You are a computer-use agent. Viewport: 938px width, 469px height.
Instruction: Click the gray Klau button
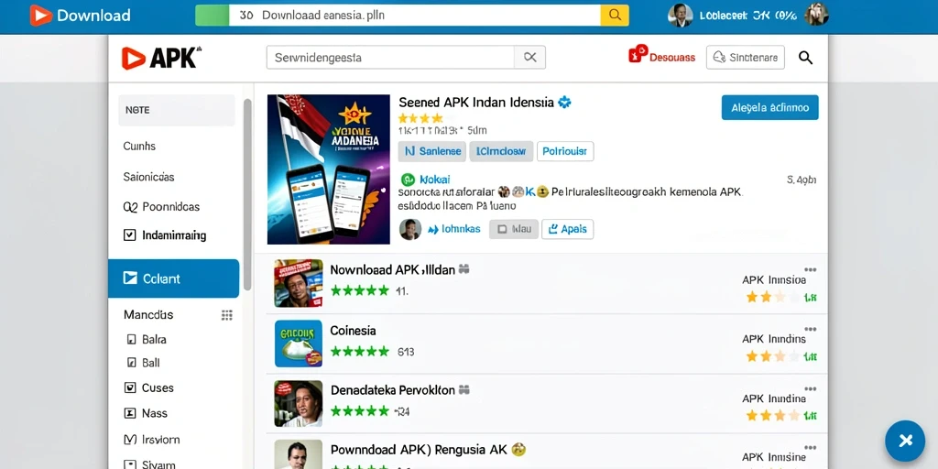click(514, 229)
